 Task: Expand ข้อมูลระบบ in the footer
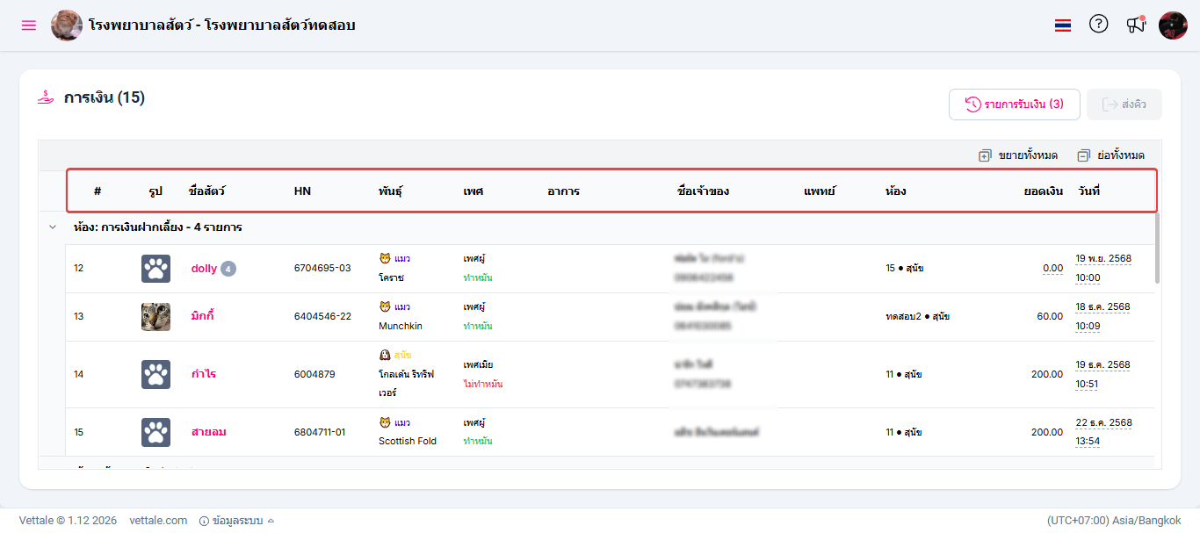[x=236, y=521]
